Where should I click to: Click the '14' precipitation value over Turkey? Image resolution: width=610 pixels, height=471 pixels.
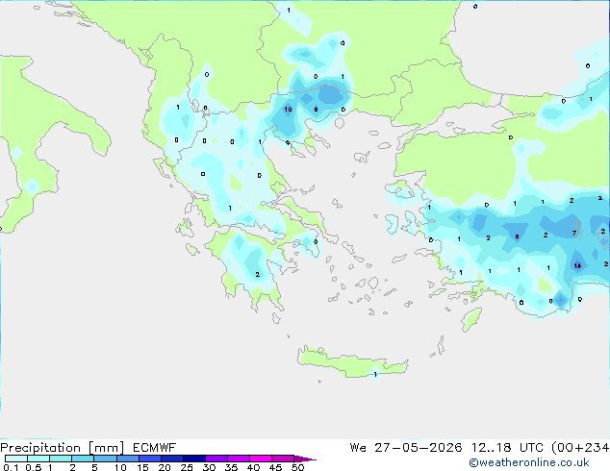click(577, 266)
